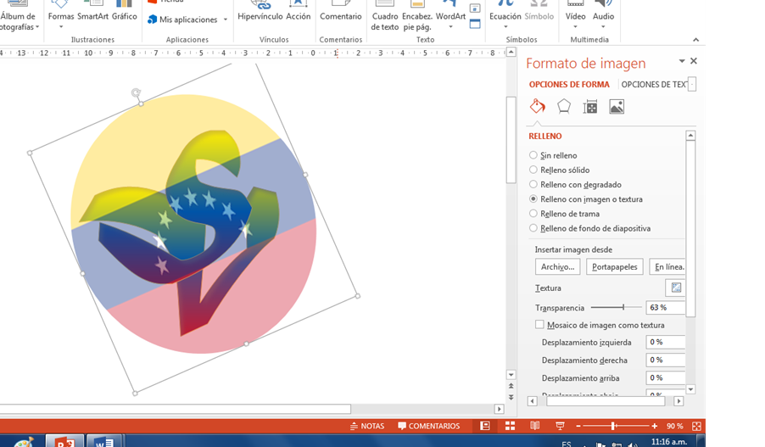Check Mosaico de imagen como textura
765x447 pixels.
[539, 325]
